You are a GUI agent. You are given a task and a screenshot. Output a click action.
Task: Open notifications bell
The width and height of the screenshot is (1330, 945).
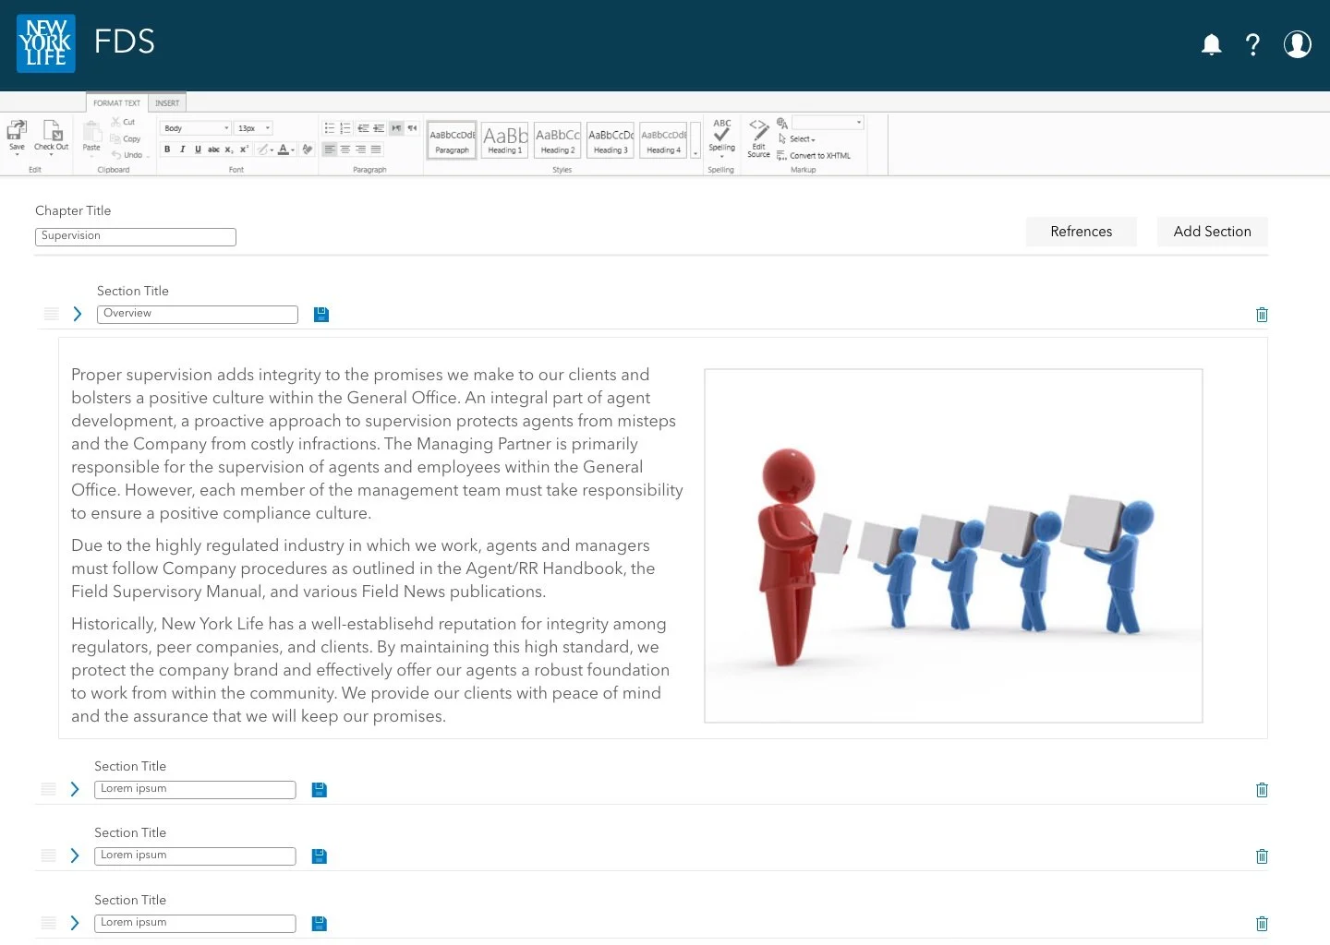click(1211, 44)
